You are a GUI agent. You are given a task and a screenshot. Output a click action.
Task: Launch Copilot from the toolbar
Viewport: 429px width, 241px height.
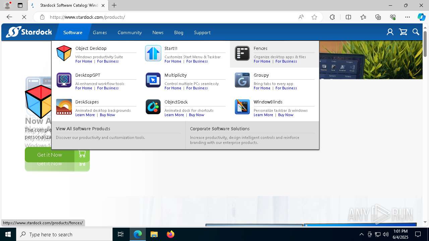pos(421,17)
